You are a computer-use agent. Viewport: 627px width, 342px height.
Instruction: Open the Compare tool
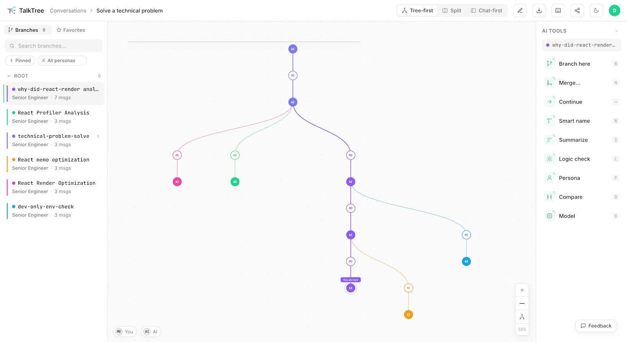point(582,197)
